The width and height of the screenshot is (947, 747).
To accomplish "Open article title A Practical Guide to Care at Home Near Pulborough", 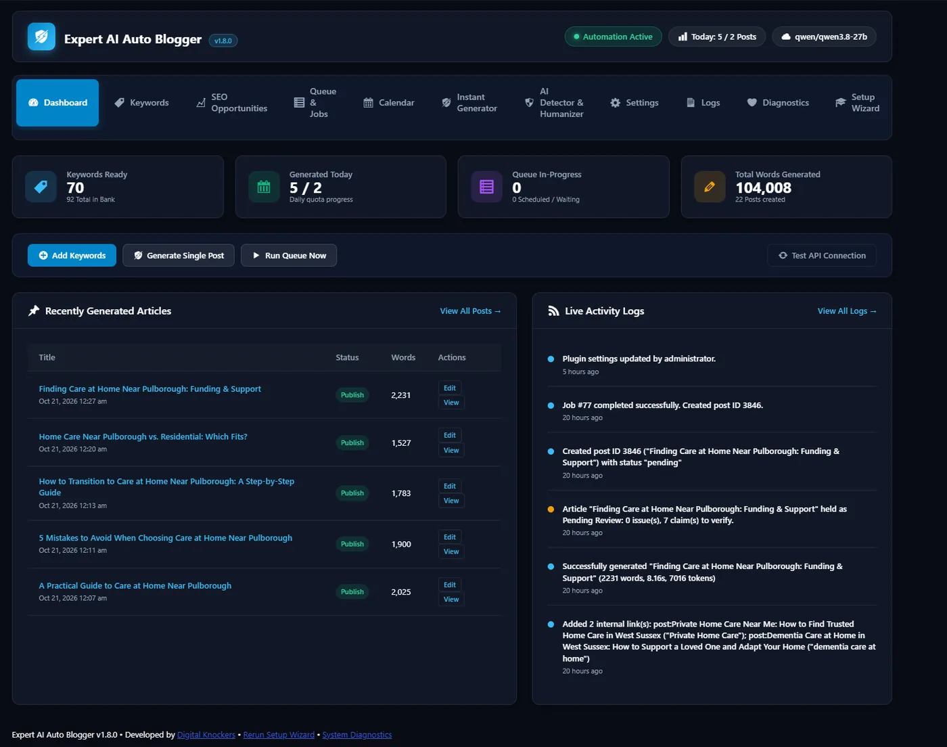I will tap(135, 585).
